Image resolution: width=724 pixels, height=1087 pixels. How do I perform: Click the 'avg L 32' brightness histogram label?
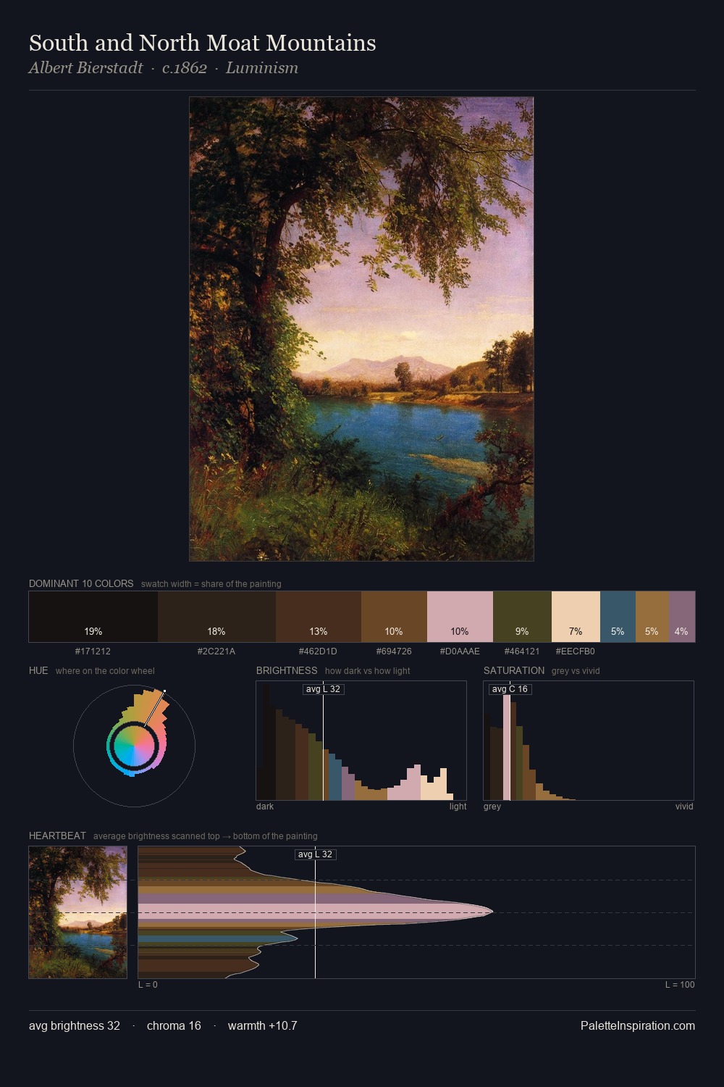tap(323, 689)
